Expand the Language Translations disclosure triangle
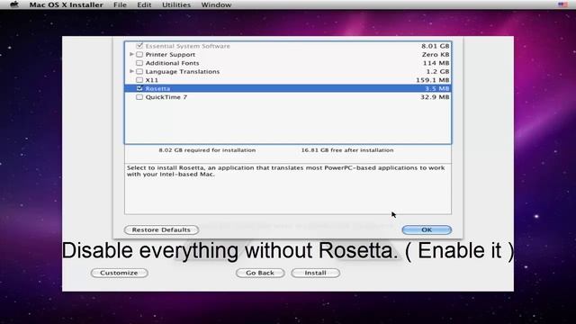The height and width of the screenshot is (324, 576). click(x=131, y=71)
